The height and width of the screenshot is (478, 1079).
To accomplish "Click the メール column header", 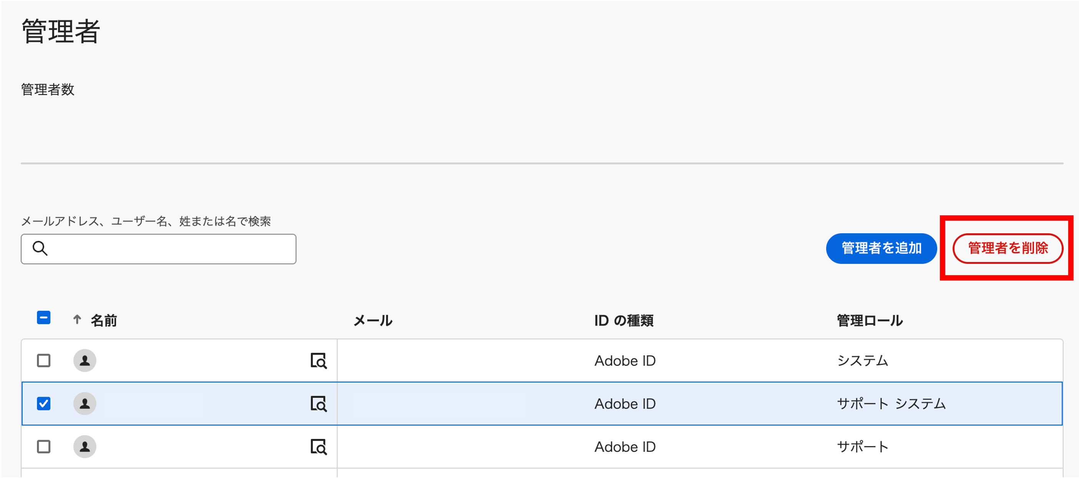I will pos(373,321).
